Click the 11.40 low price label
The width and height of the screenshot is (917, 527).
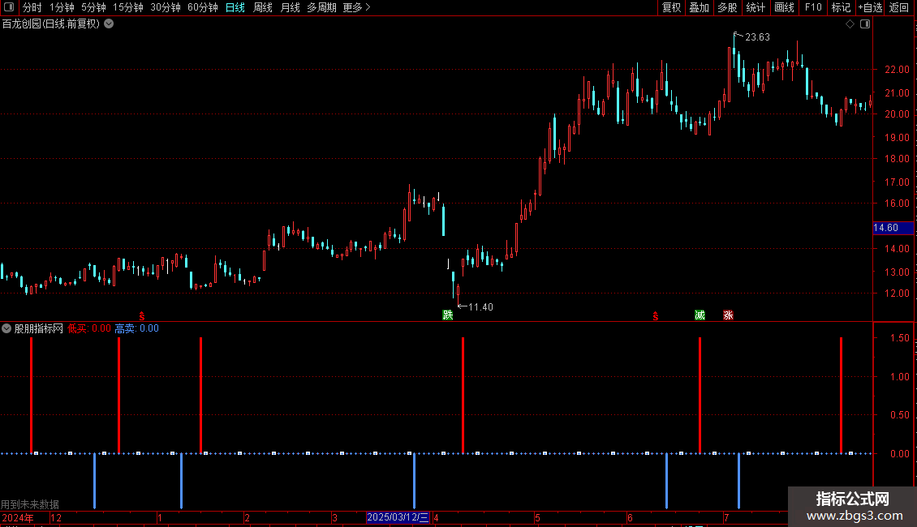click(x=480, y=306)
